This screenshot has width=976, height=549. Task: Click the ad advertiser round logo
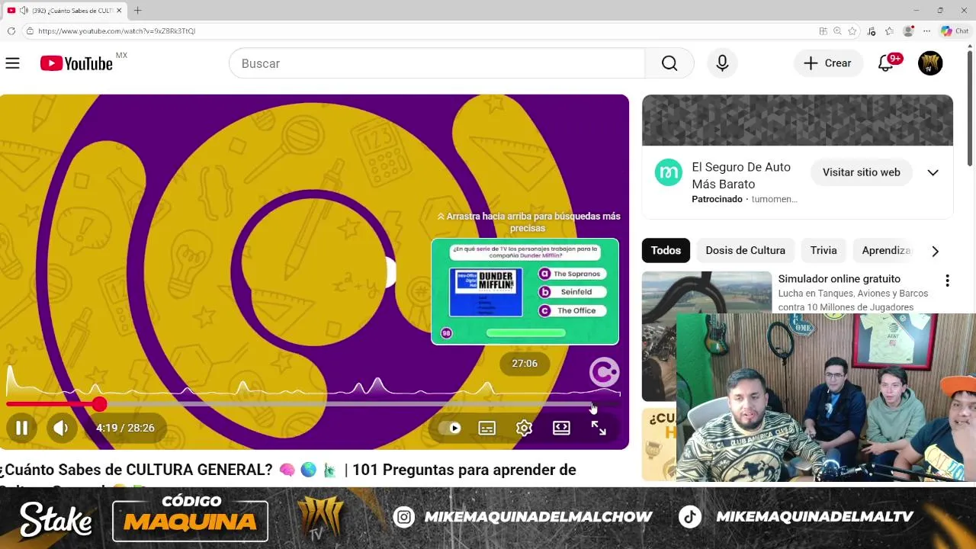pos(668,172)
